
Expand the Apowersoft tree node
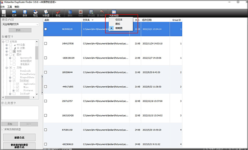10,58
